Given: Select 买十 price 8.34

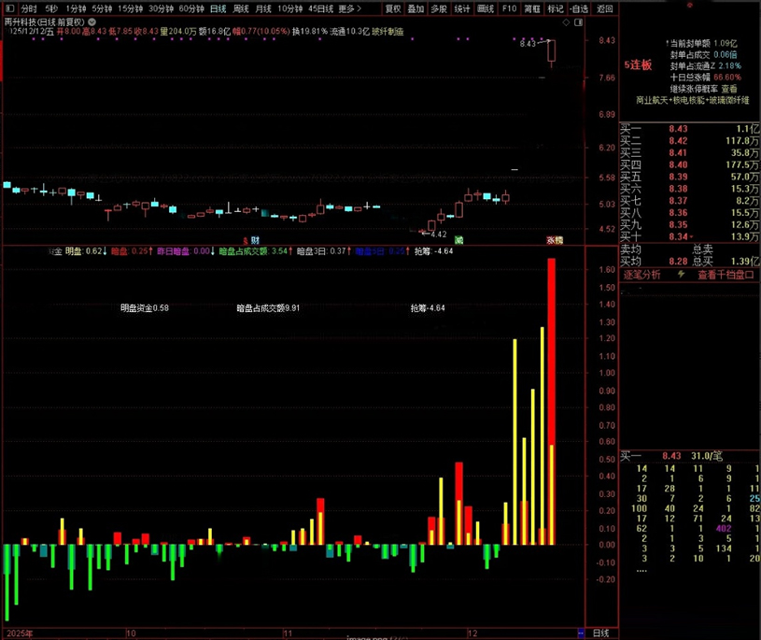Looking at the screenshot, I should (678, 236).
